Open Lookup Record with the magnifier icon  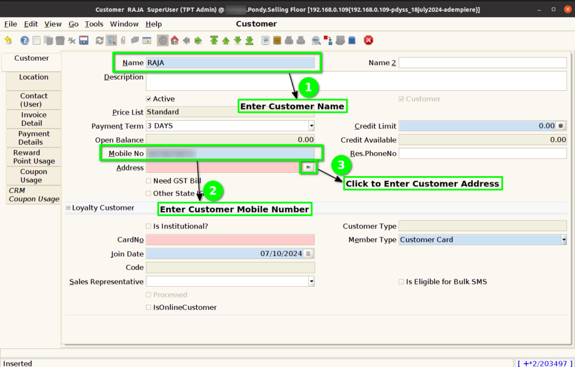coord(111,40)
